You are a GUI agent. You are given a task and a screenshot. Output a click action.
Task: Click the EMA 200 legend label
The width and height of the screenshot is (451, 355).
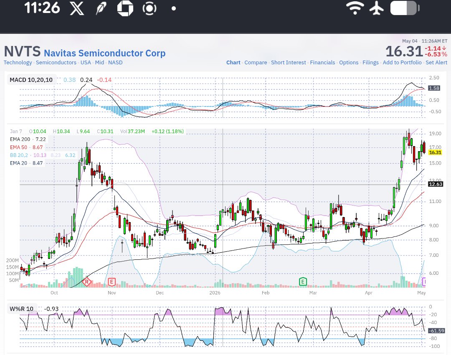pos(20,139)
